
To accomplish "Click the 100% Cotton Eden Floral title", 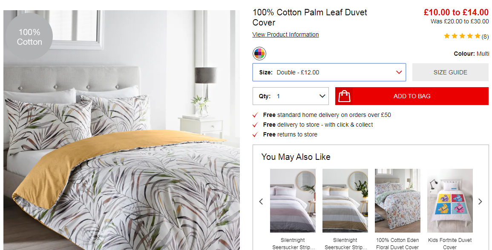I will tap(397, 244).
